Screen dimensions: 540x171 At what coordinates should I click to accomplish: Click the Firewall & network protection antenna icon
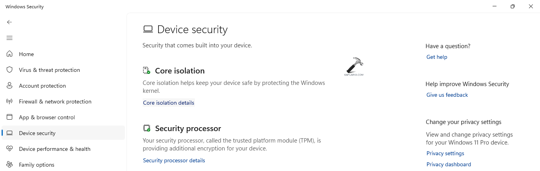[x=9, y=101]
